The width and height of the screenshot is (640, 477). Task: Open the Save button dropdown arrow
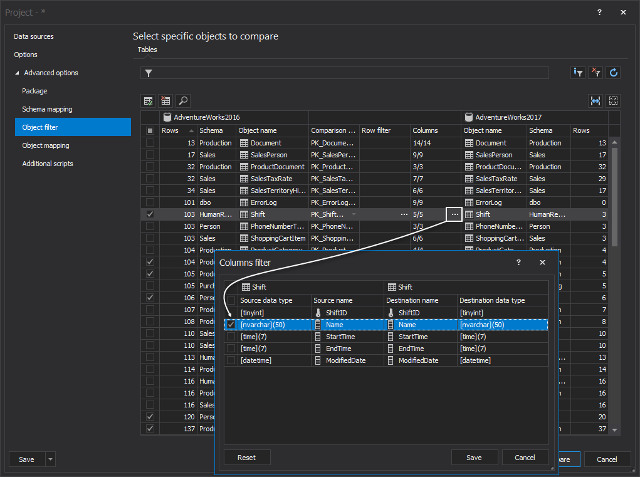(51, 459)
